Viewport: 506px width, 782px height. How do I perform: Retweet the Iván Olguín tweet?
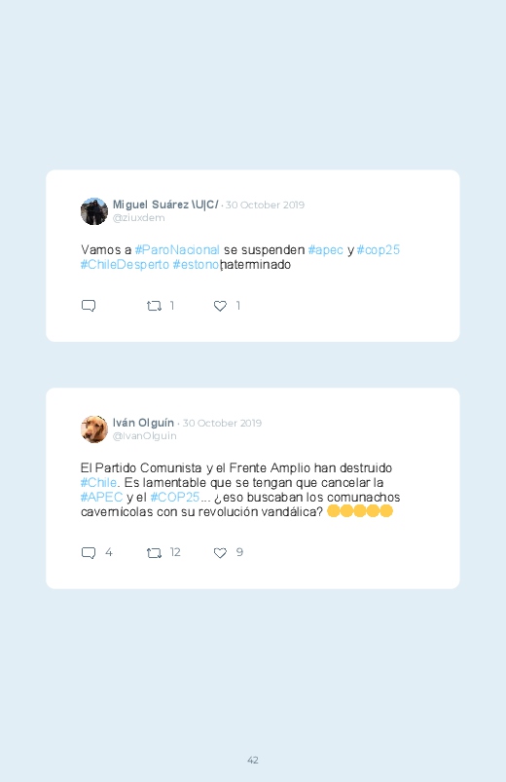click(154, 552)
